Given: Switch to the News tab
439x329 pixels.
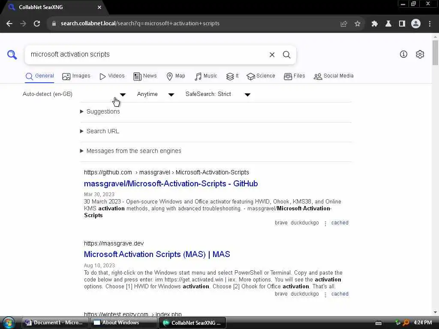Looking at the screenshot, I should [145, 76].
